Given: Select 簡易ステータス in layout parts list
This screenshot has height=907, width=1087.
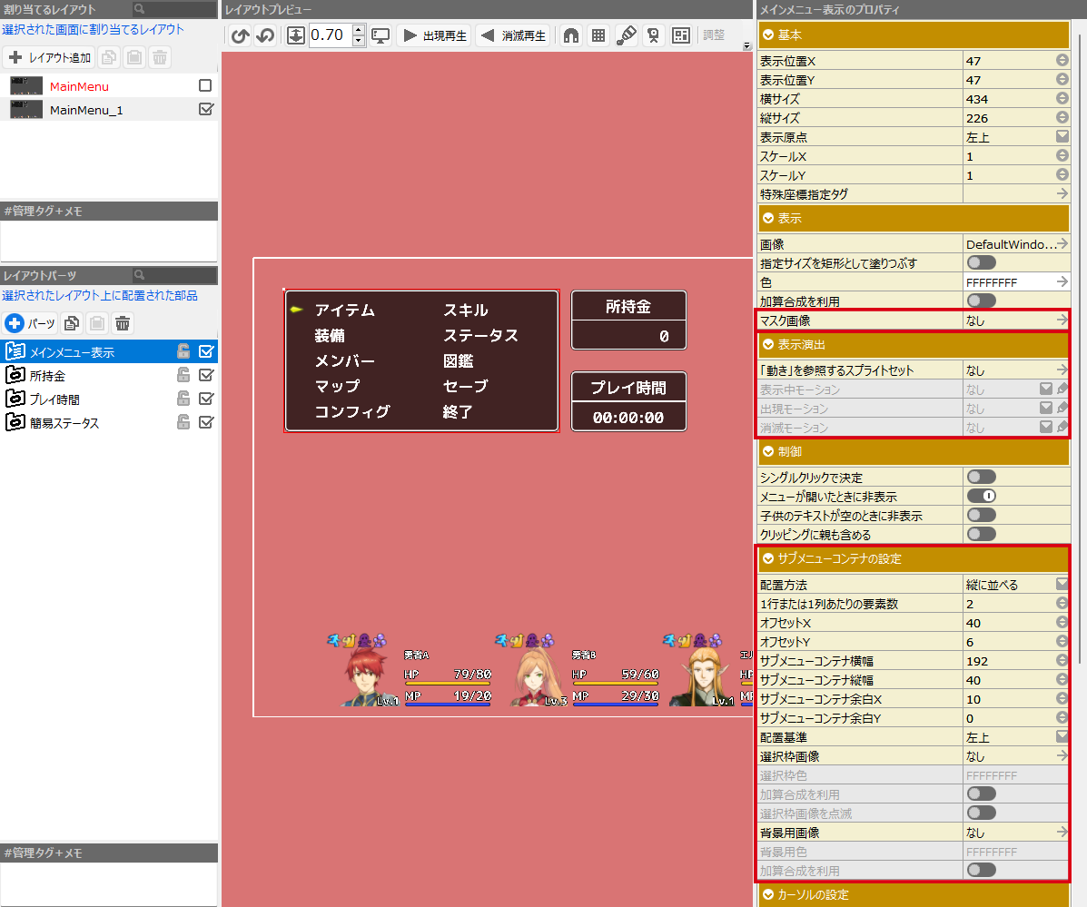Looking at the screenshot, I should click(x=64, y=422).
